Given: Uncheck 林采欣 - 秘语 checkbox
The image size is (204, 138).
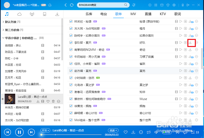Looking at the screenshot, I should point(71,21).
